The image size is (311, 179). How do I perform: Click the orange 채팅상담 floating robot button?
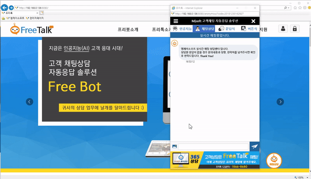[274, 160]
